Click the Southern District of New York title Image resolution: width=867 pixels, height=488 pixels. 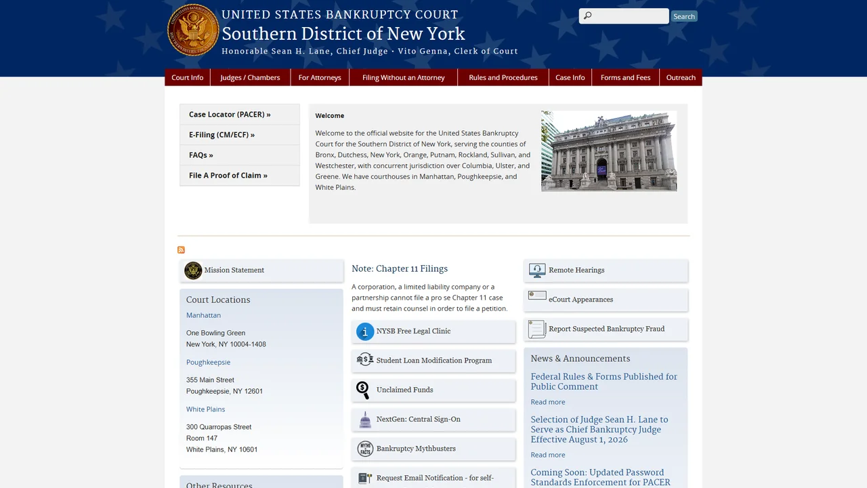[x=343, y=34]
